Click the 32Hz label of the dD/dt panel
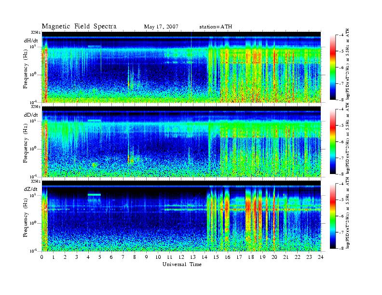Screen dimensions: 382x295 36,107
